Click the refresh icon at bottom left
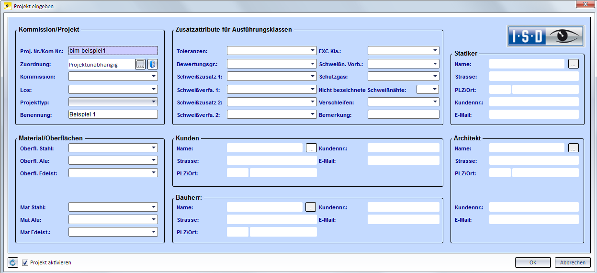Screen dimensions: 597x273 click(13, 262)
